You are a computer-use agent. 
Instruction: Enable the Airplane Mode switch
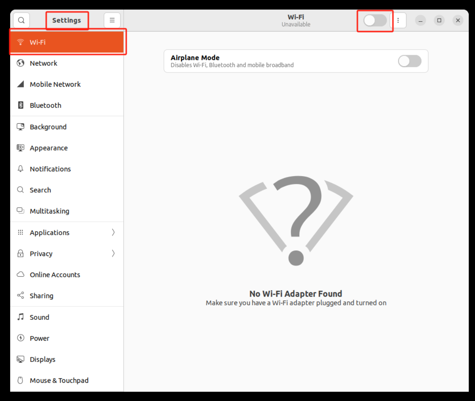[x=410, y=61]
